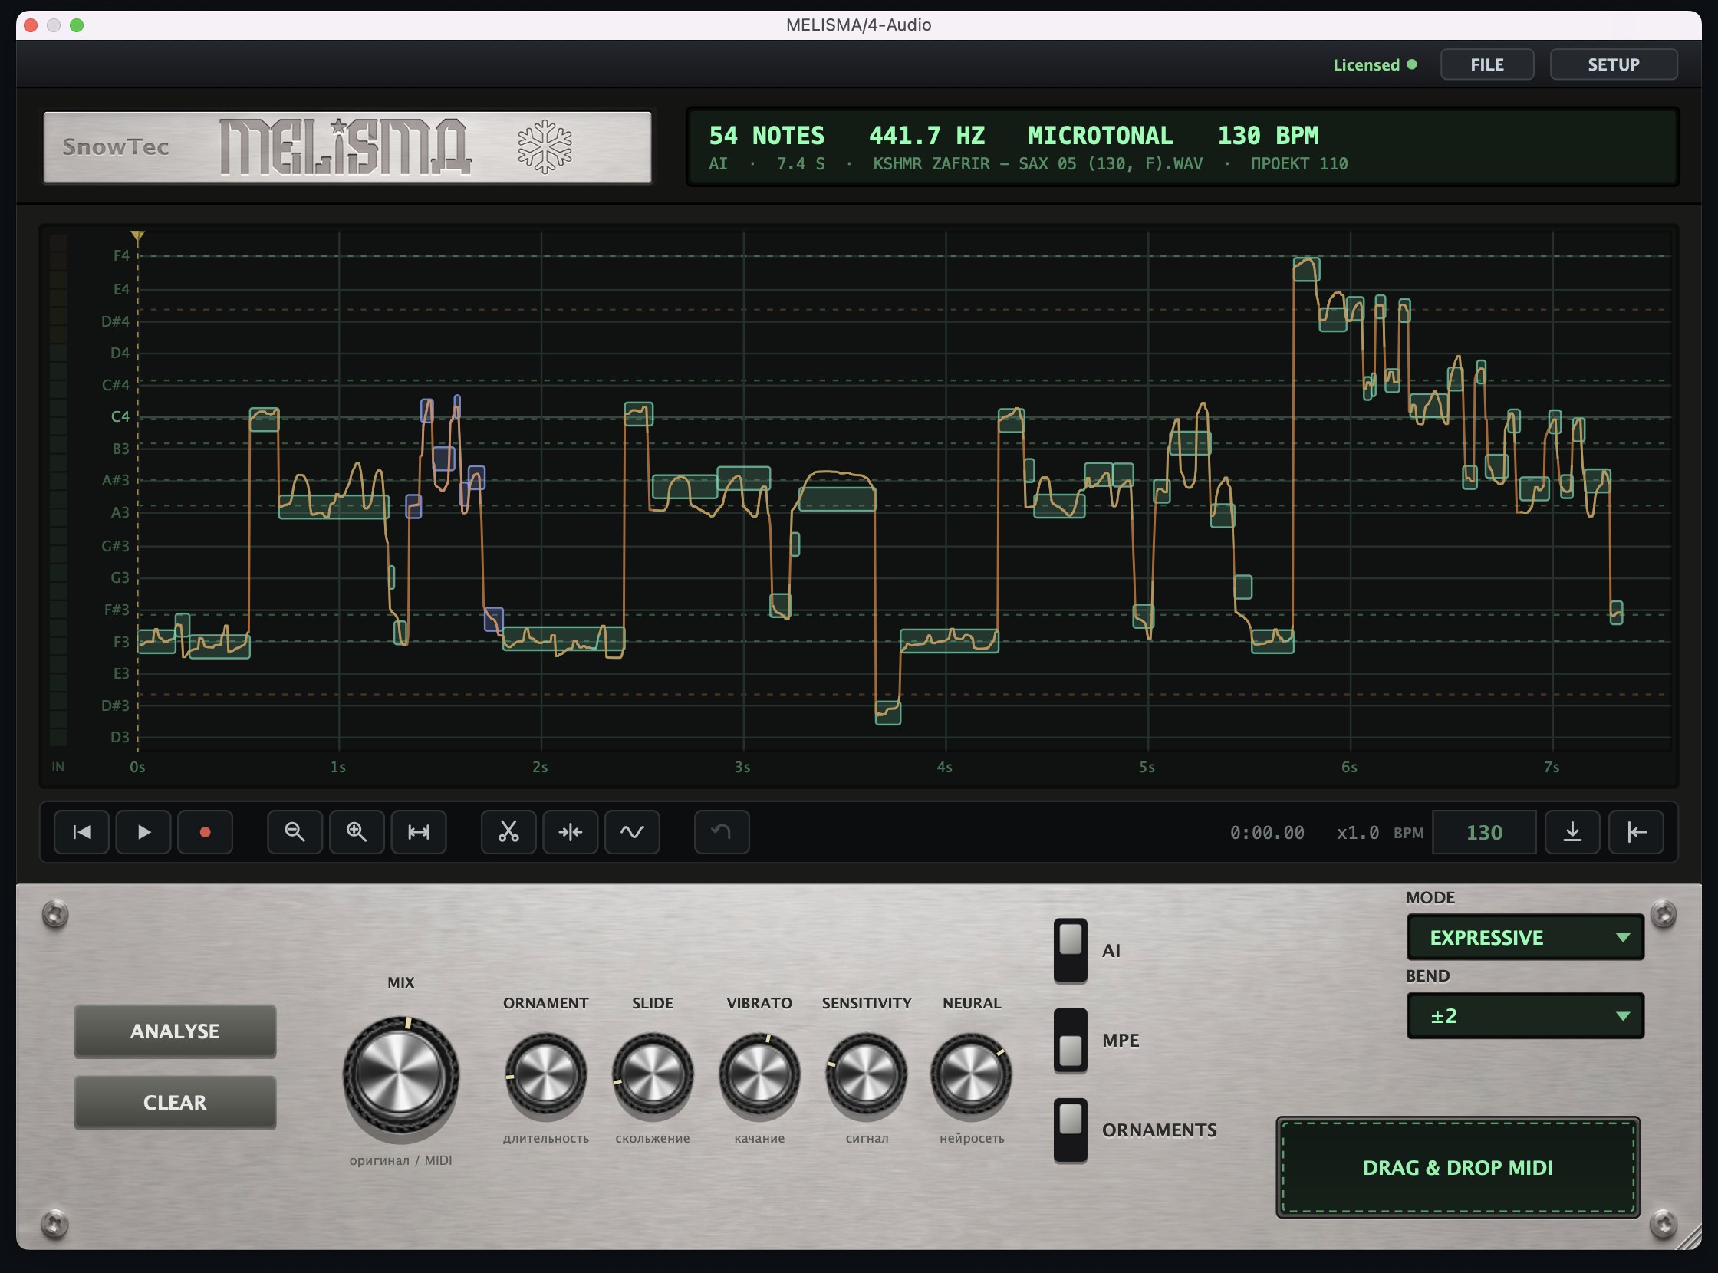1718x1273 pixels.
Task: Click the large MIX knob
Action: [401, 1074]
